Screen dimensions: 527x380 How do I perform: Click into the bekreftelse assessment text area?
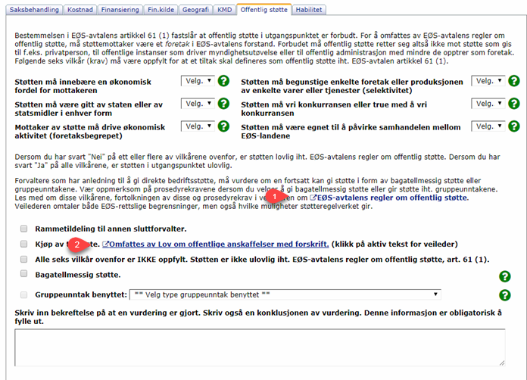point(260,347)
